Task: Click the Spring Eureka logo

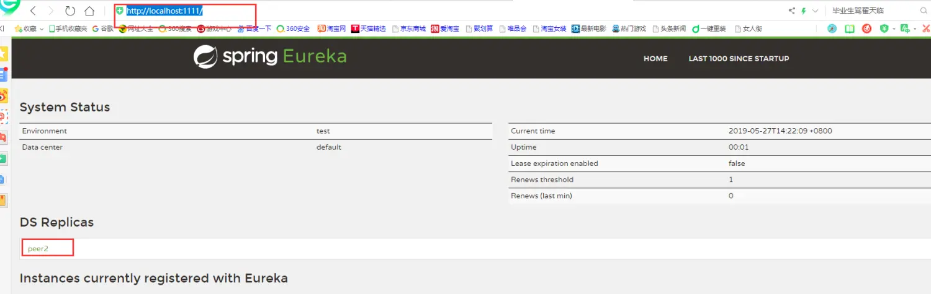Action: click(270, 56)
